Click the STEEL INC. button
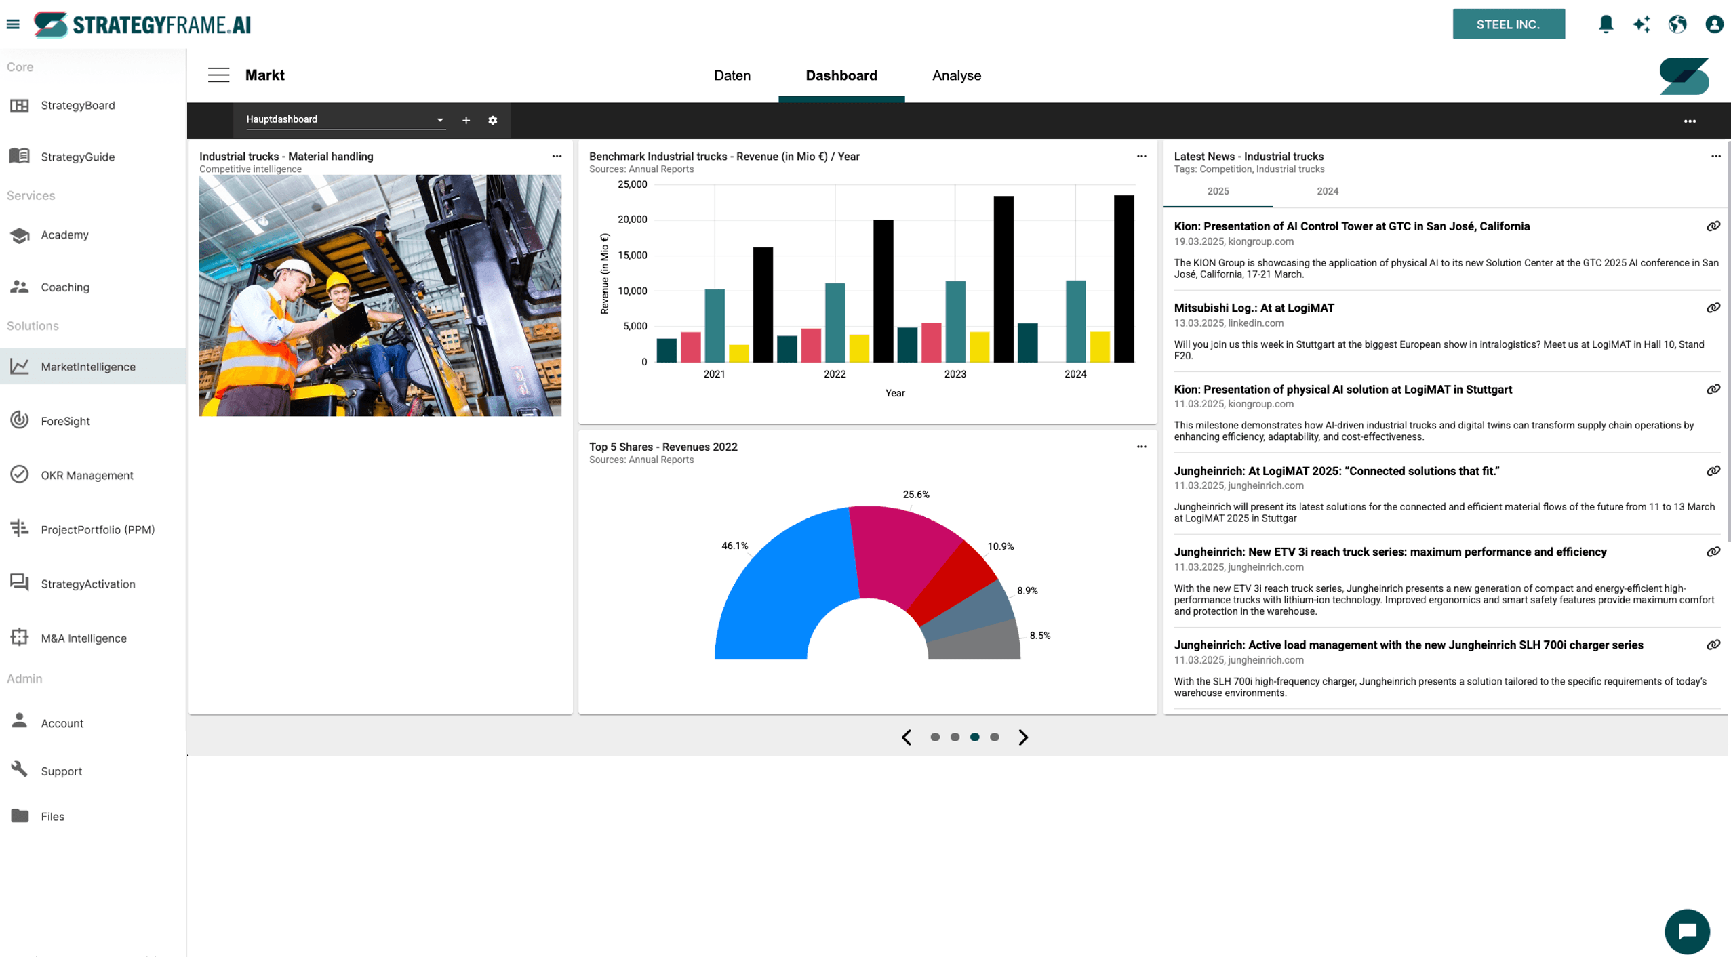The width and height of the screenshot is (1731, 957). [x=1508, y=24]
